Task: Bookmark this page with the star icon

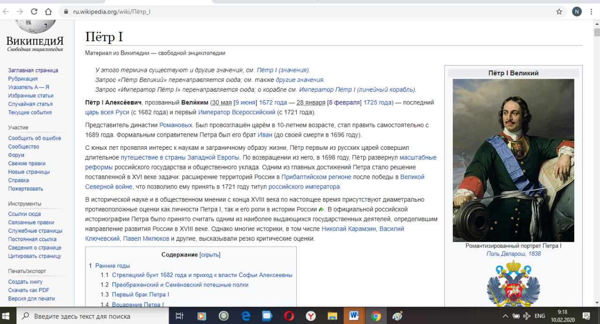Action: 559,12
